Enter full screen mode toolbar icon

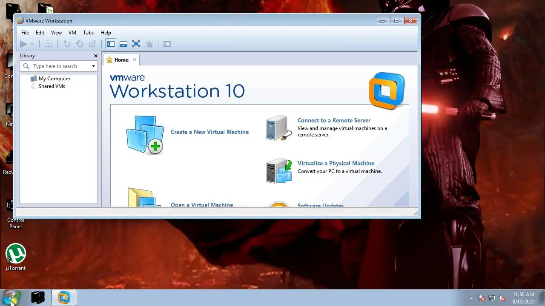pyautogui.click(x=136, y=44)
